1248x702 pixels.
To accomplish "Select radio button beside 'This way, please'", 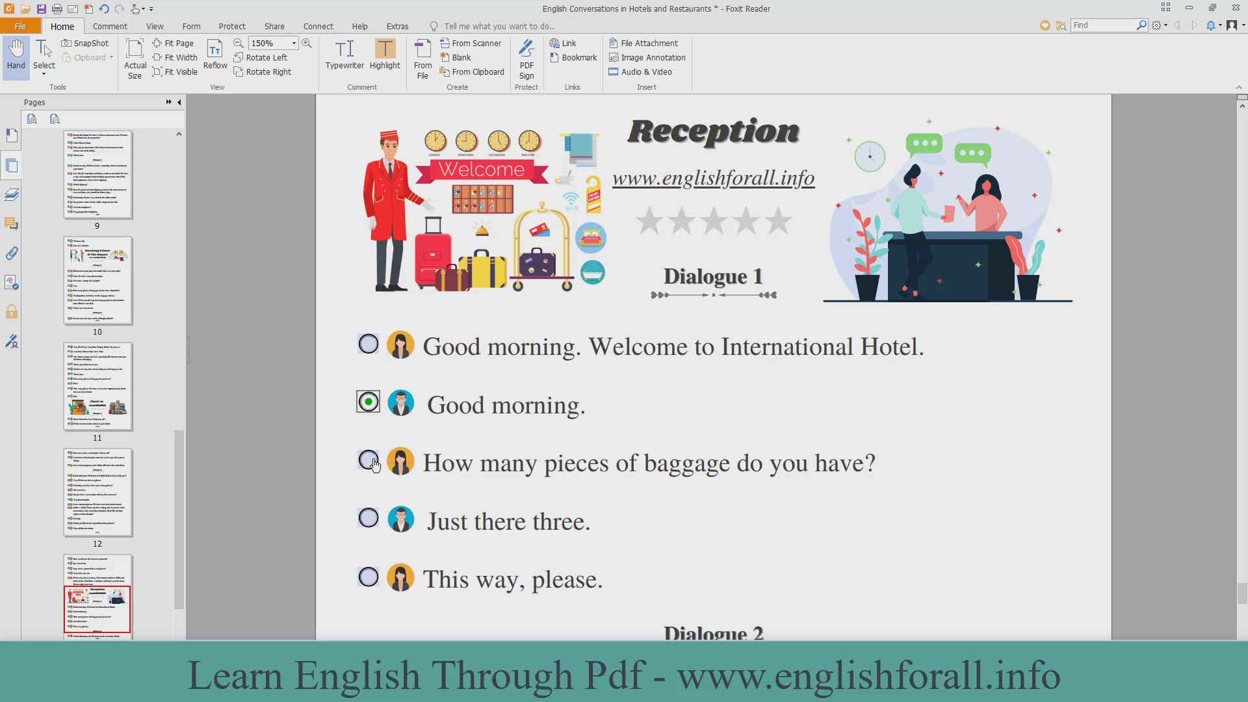I will 369,577.
